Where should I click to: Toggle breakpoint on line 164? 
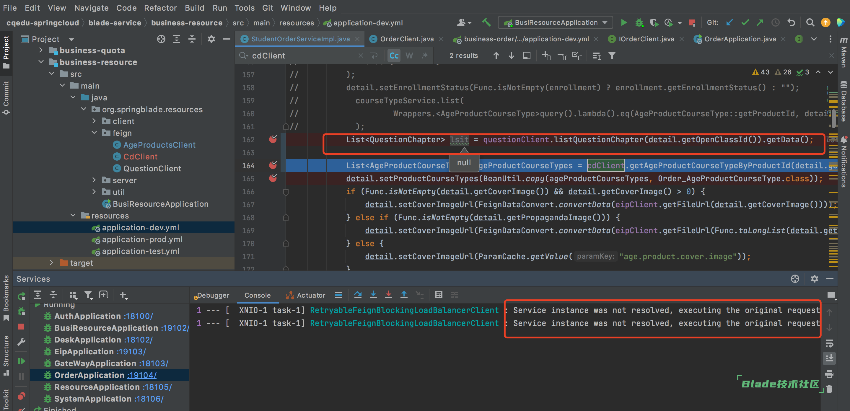tap(273, 165)
